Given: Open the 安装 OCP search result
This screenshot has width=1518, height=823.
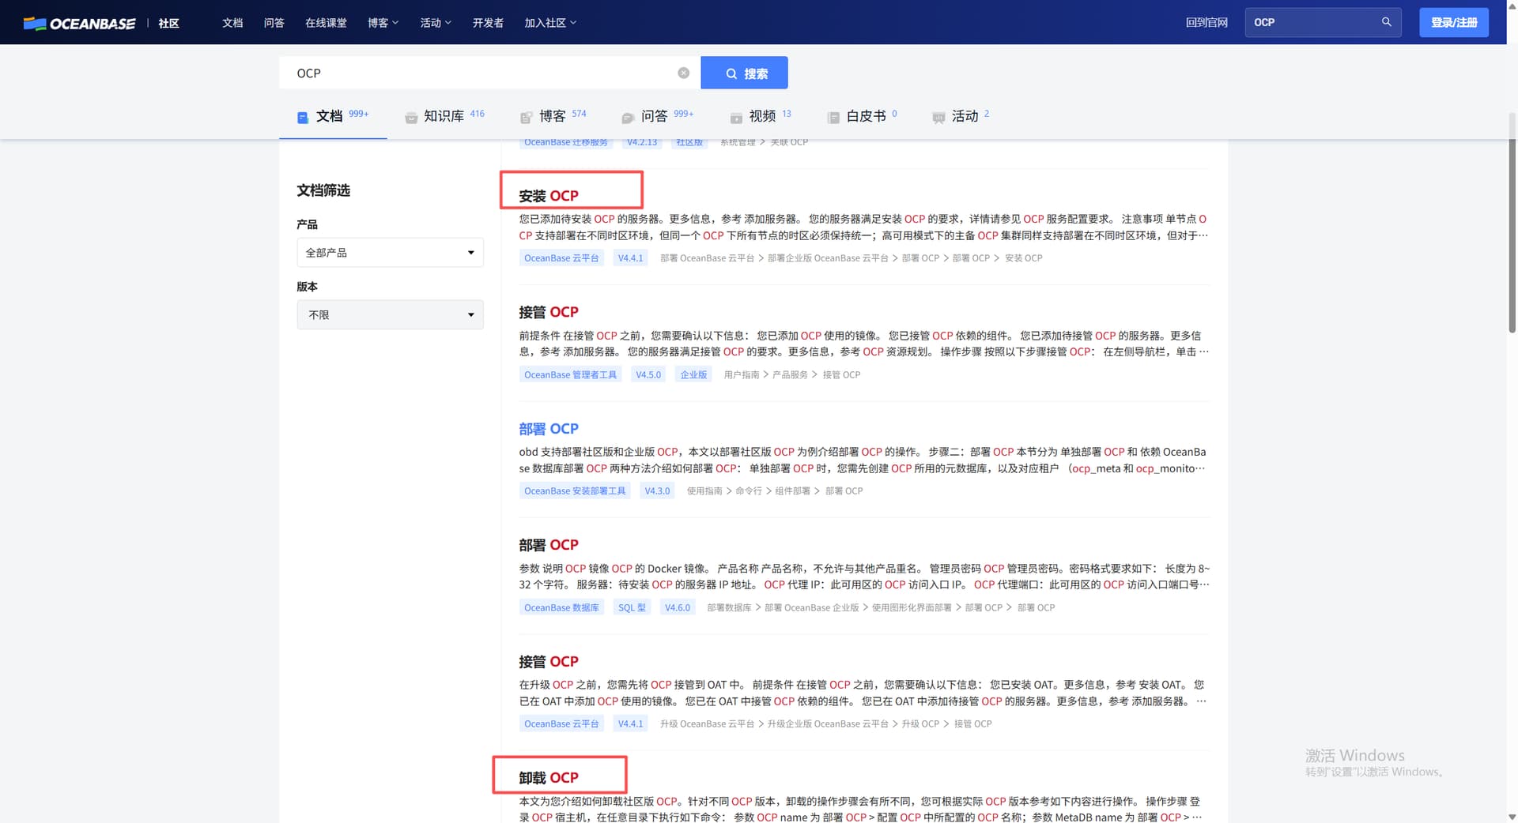Looking at the screenshot, I should click(x=549, y=196).
